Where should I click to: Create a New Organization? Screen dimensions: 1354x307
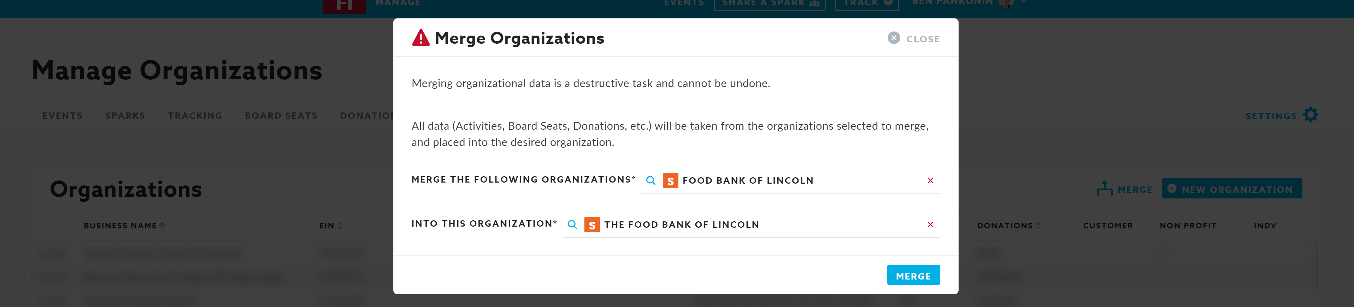coord(1231,189)
